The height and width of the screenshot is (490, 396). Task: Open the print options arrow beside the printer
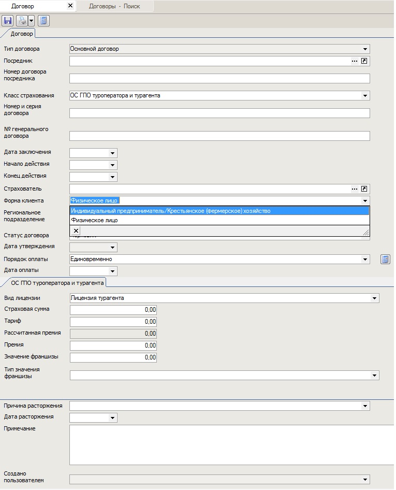pyautogui.click(x=31, y=21)
